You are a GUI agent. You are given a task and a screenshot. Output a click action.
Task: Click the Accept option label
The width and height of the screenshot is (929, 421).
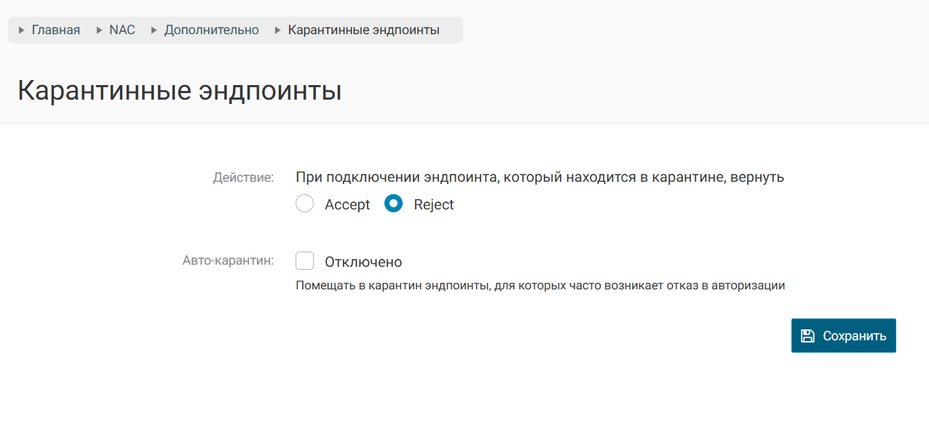click(347, 205)
